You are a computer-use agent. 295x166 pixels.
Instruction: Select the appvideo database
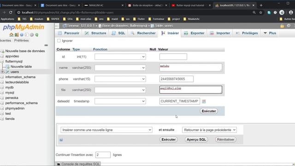[x=12, y=56]
